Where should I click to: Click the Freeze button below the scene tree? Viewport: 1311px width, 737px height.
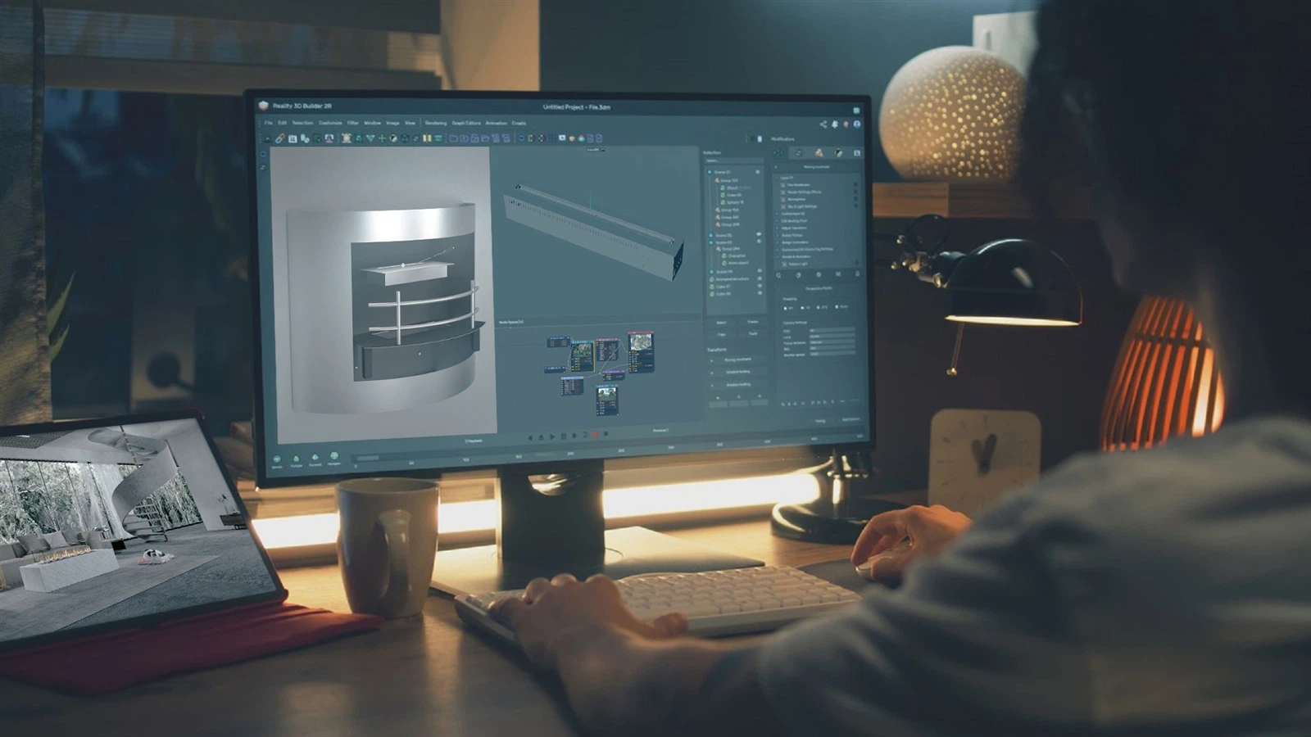tap(752, 322)
